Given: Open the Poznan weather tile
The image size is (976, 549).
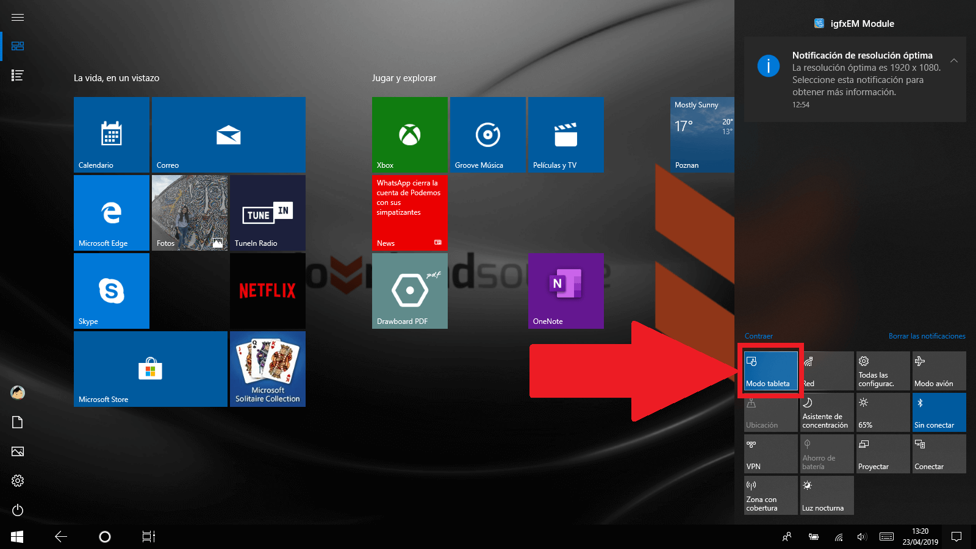Looking at the screenshot, I should coord(702,135).
